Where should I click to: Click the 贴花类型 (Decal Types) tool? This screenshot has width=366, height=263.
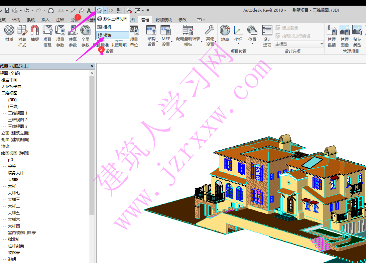coord(357,36)
